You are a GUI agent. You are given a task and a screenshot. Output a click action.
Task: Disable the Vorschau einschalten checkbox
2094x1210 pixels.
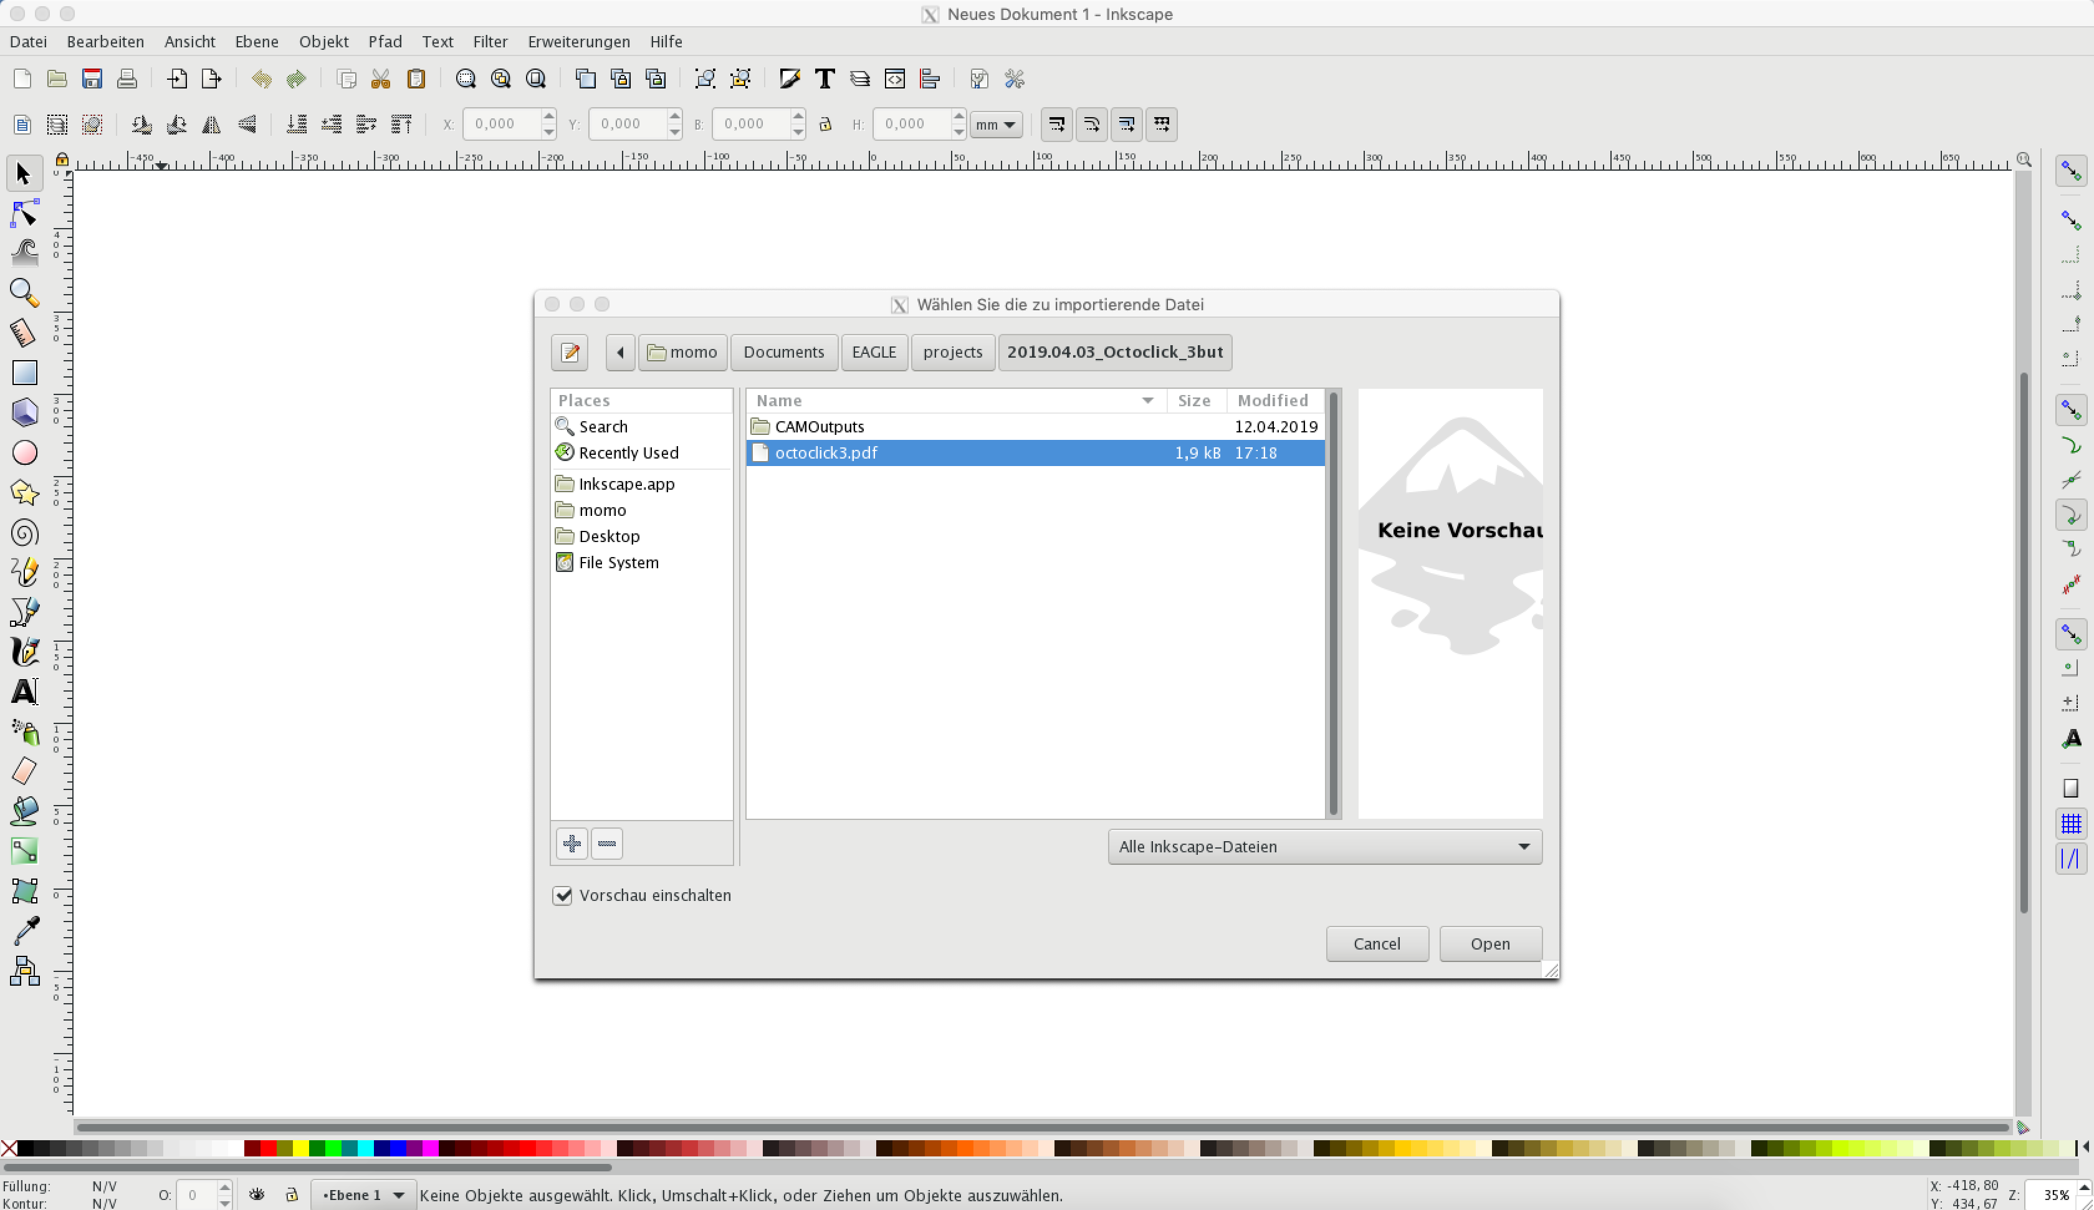coord(563,896)
